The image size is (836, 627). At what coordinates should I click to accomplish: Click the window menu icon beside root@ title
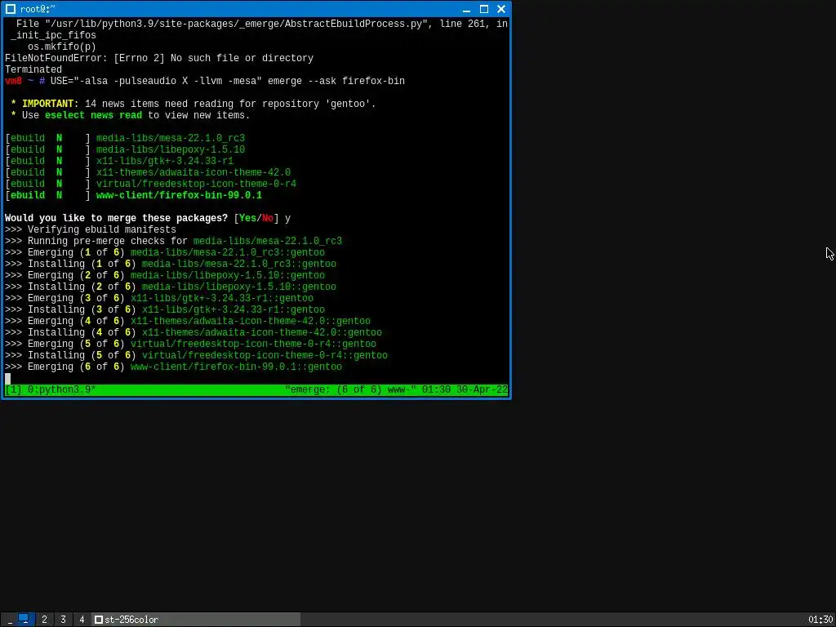10,9
